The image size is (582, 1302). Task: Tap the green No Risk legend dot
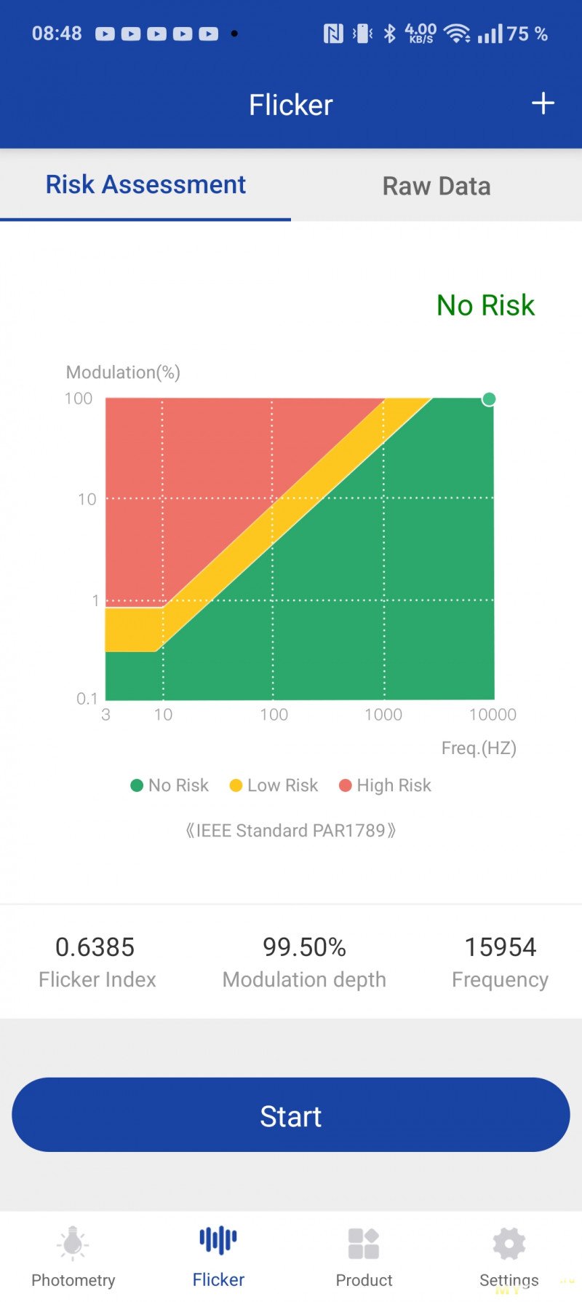(x=136, y=785)
